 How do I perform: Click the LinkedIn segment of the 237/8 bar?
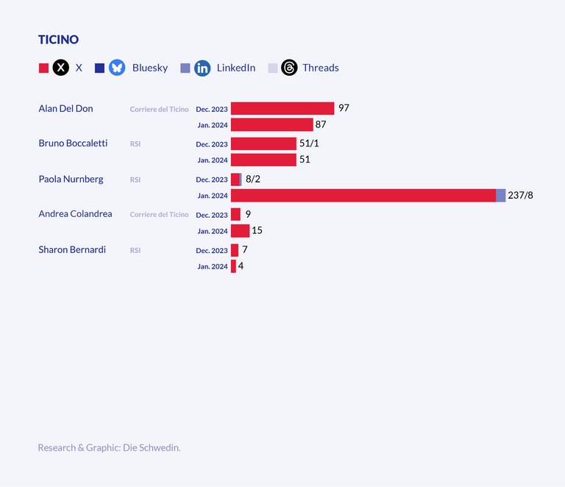tap(500, 196)
